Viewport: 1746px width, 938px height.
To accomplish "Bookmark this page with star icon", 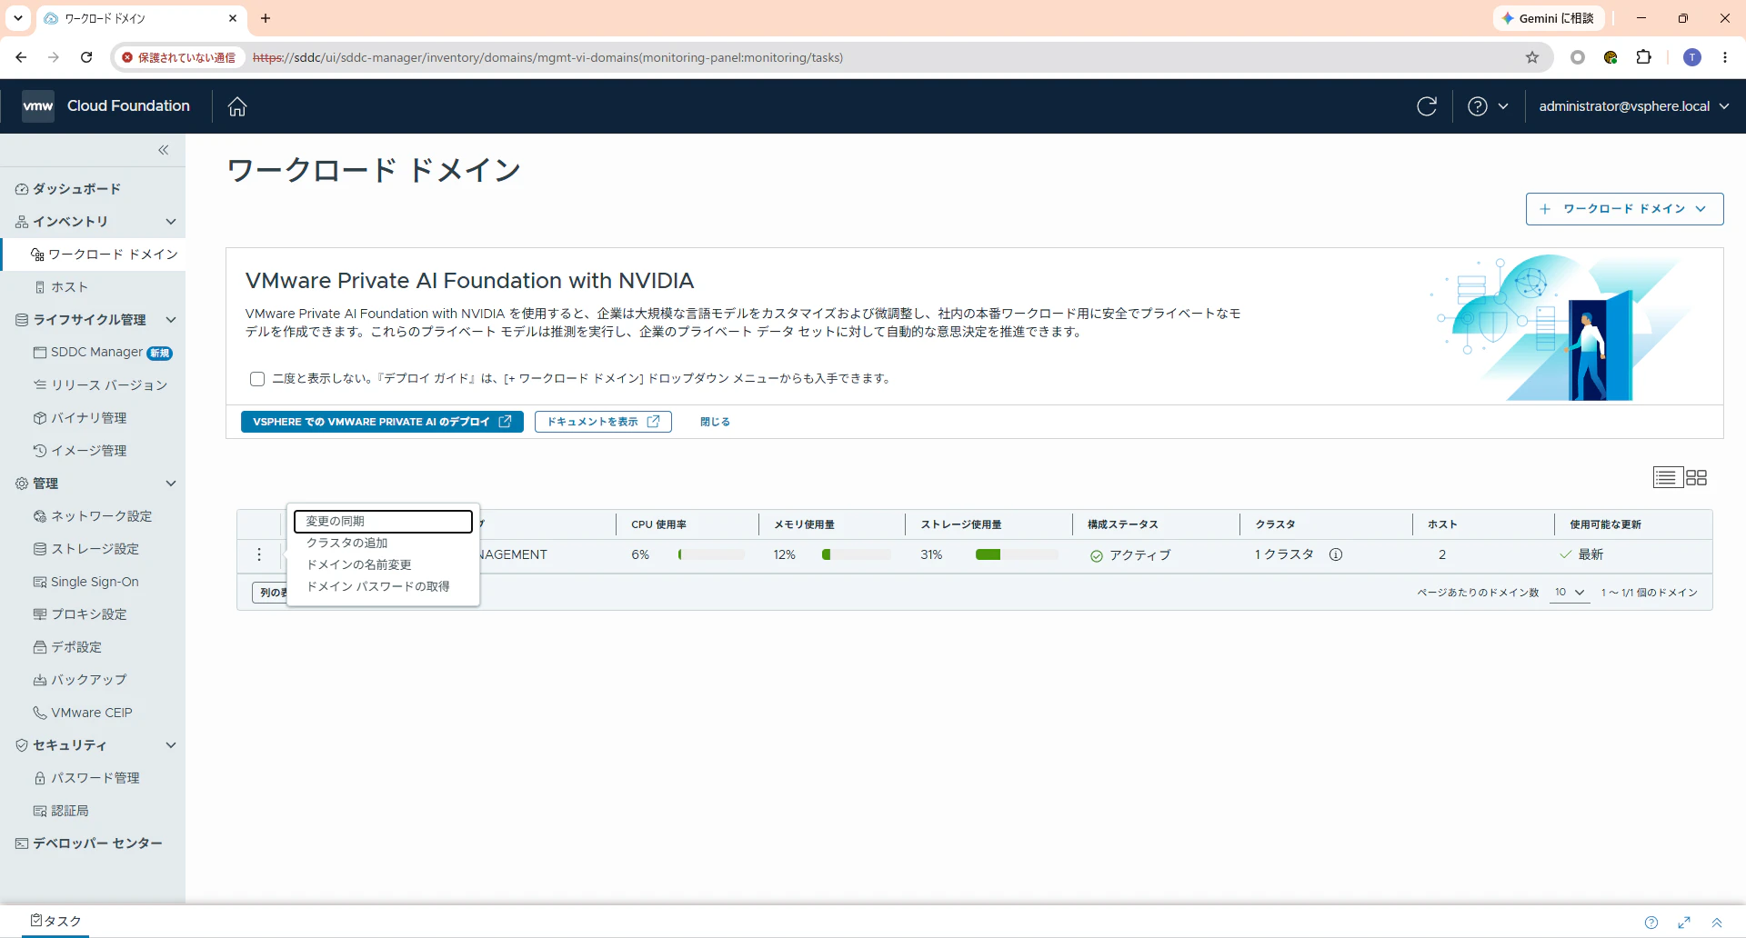I will click(1532, 57).
